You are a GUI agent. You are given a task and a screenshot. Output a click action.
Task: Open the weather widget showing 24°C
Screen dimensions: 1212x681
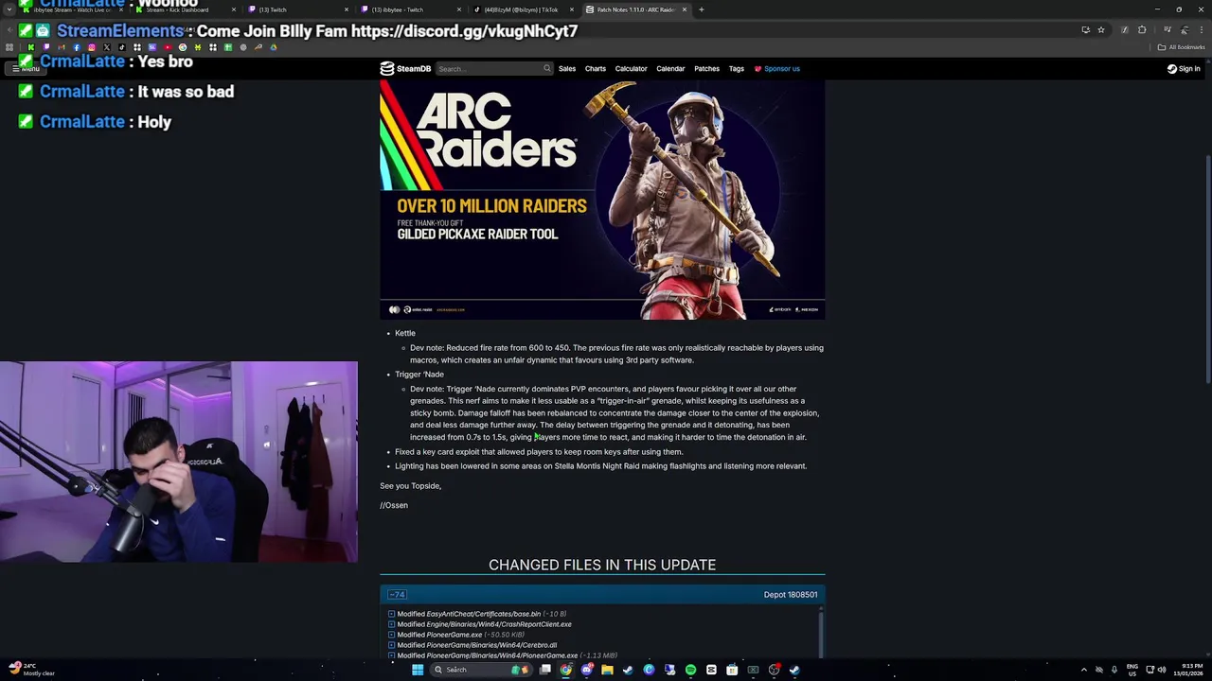click(31, 670)
